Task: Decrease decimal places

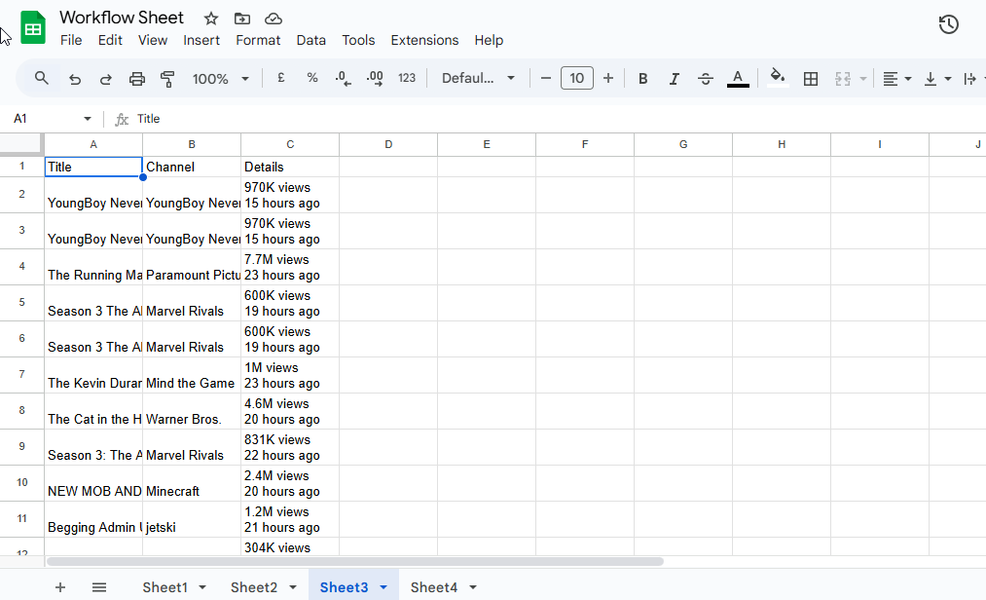Action: [343, 78]
